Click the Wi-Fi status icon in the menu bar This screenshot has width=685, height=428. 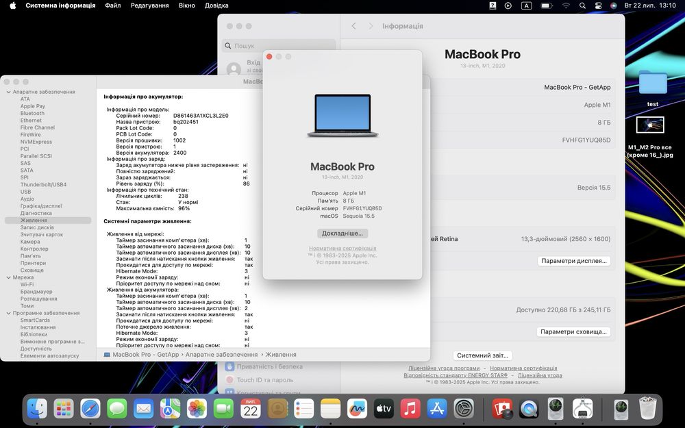coord(566,5)
